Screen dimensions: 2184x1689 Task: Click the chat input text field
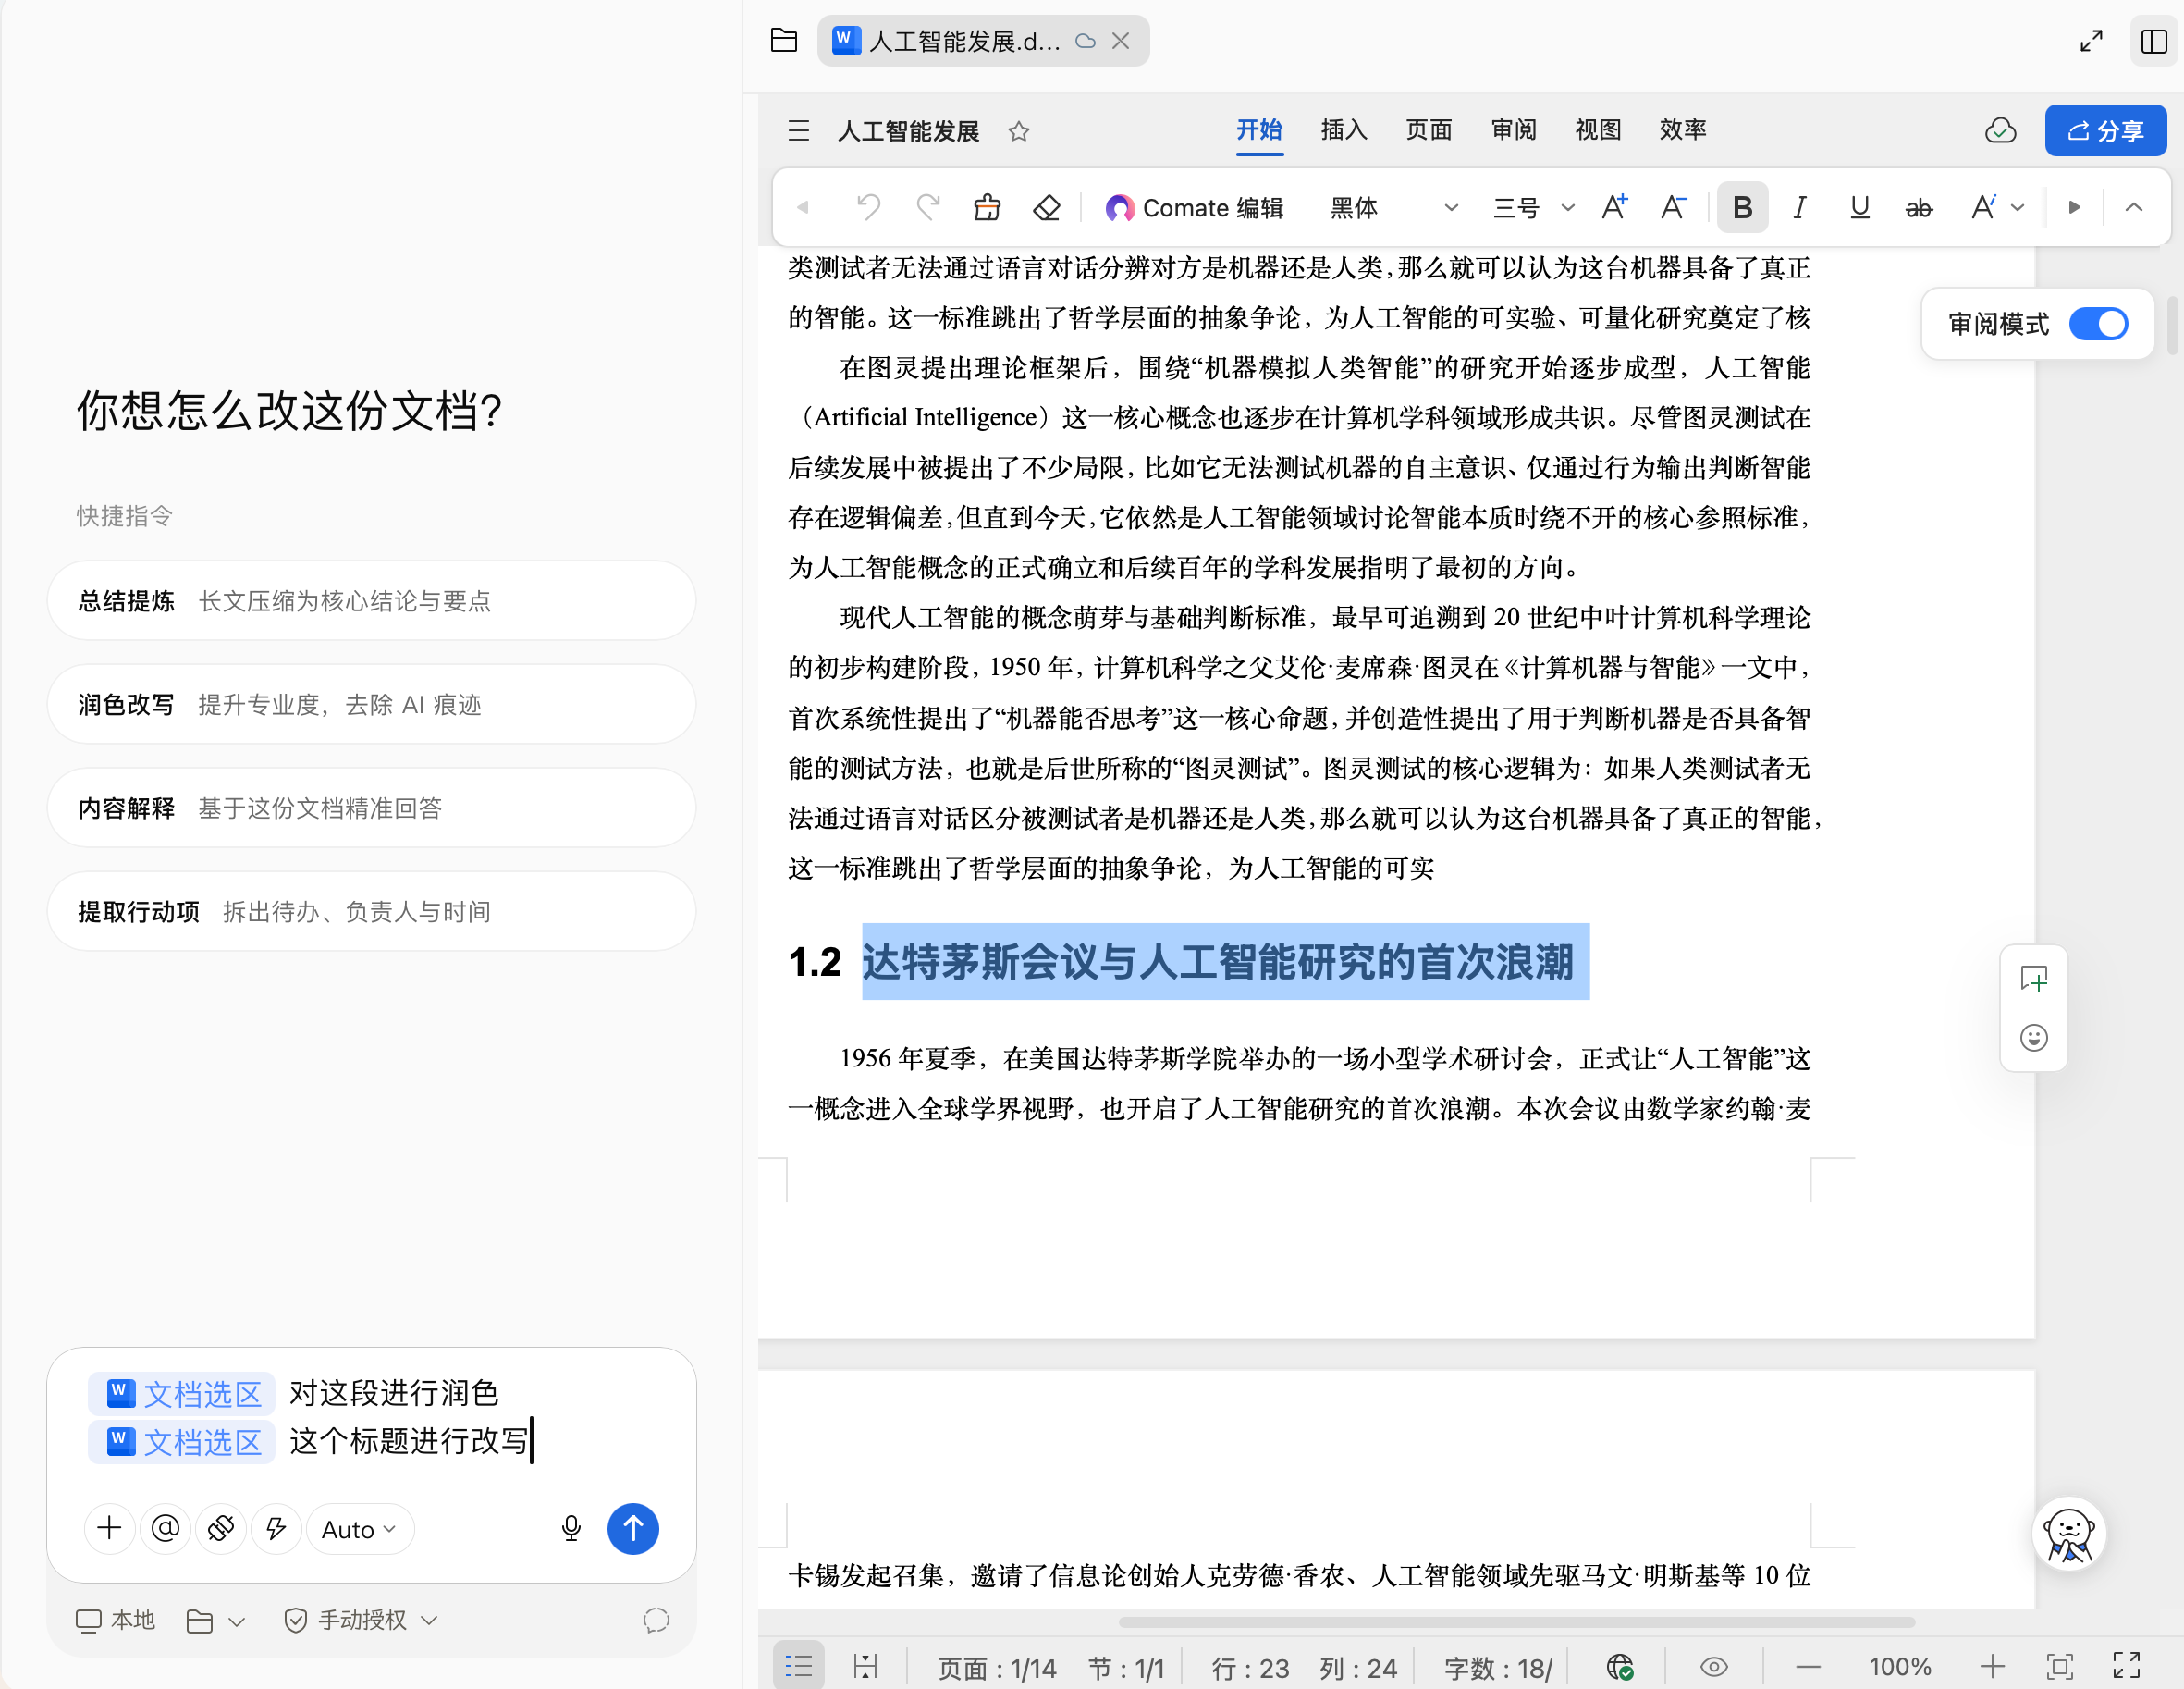(371, 1419)
